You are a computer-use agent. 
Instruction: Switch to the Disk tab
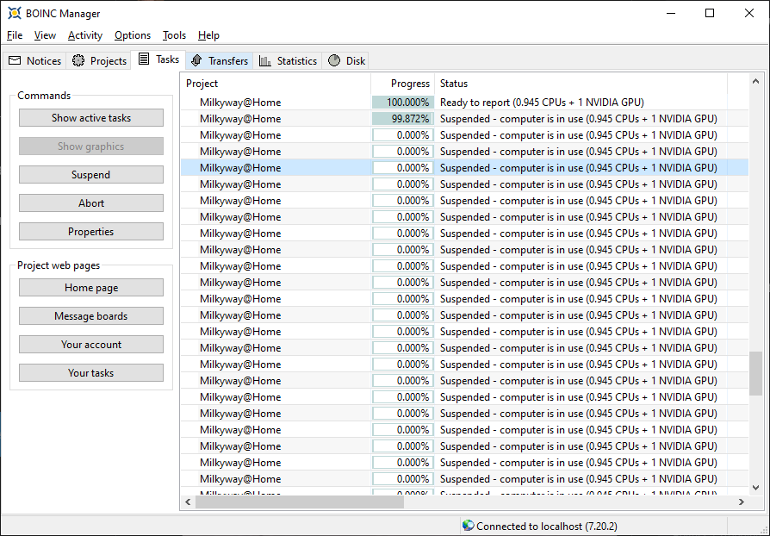point(345,60)
